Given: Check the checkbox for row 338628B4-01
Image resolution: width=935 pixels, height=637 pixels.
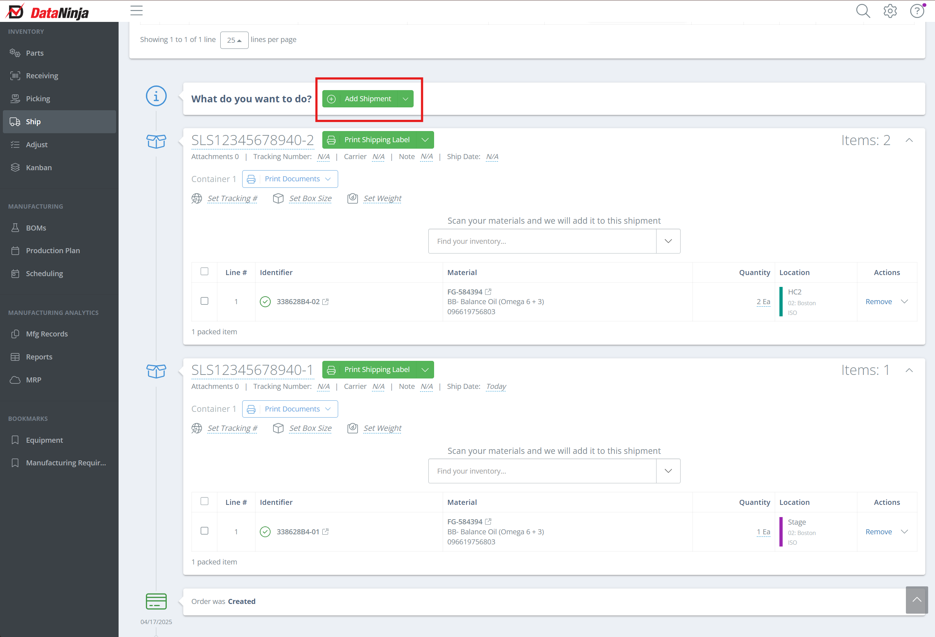Looking at the screenshot, I should [204, 531].
